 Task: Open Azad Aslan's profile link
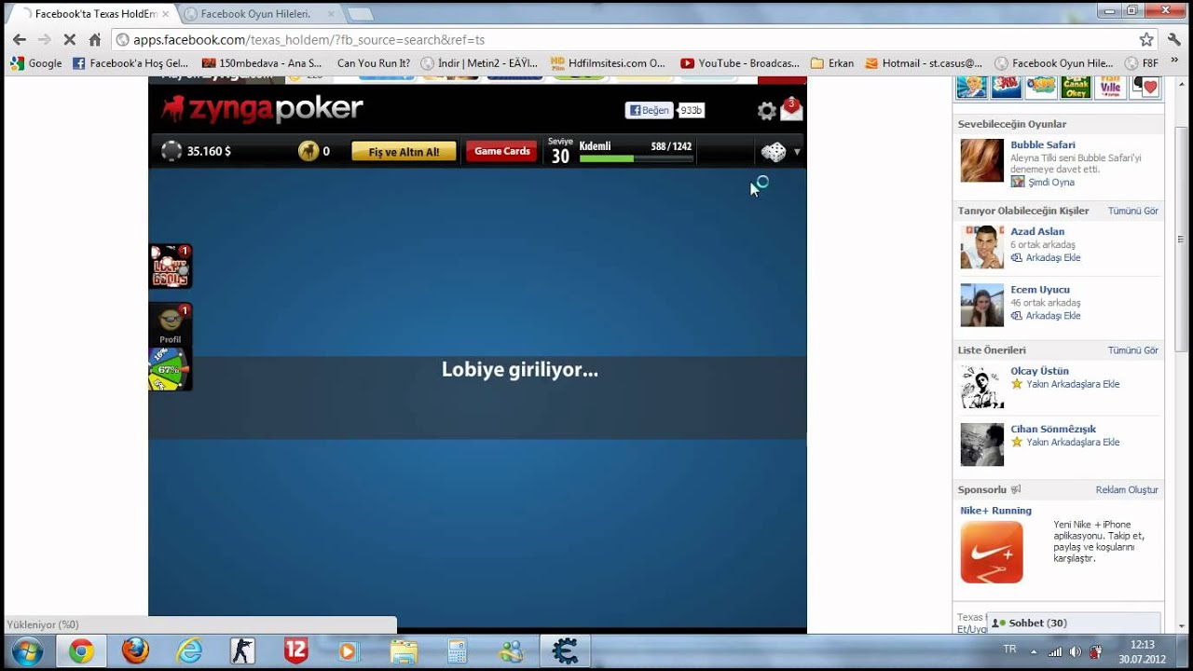1037,231
